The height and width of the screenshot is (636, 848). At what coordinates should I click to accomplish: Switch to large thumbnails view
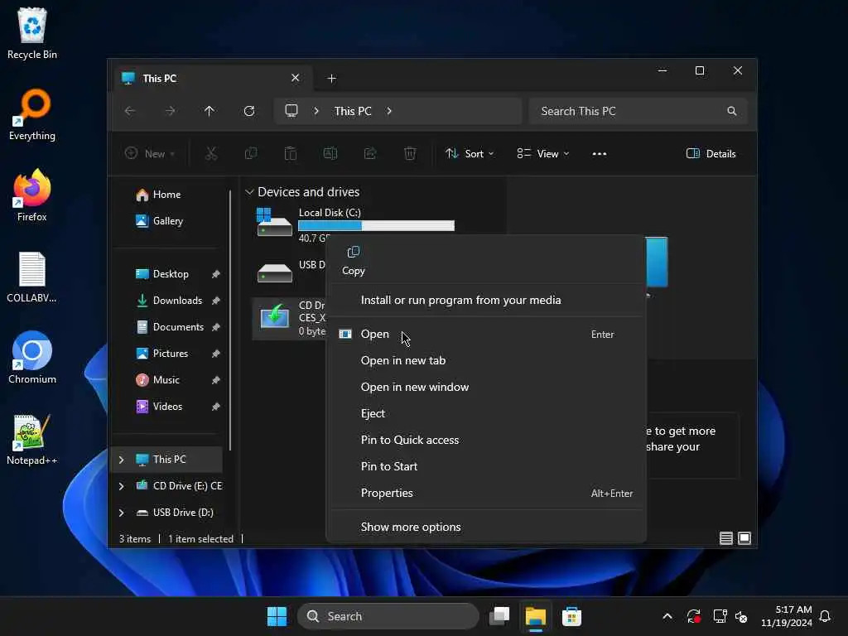744,538
